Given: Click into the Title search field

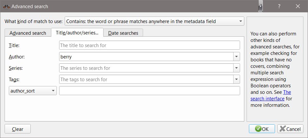Looking at the screenshot, I should 149,45.
